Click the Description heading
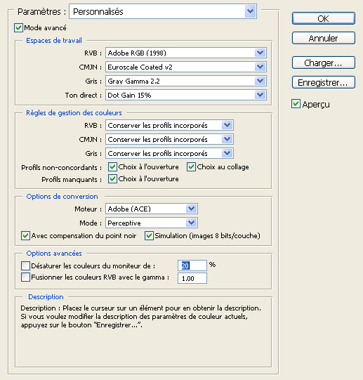 coord(46,297)
